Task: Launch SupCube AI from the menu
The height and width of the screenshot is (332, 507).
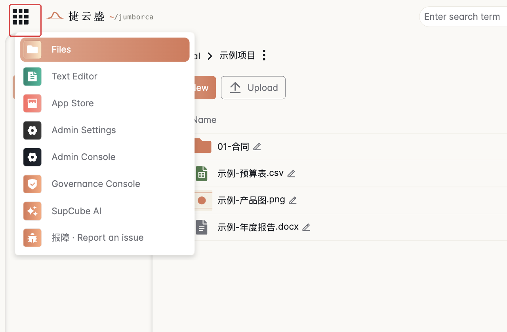Action: (x=105, y=211)
